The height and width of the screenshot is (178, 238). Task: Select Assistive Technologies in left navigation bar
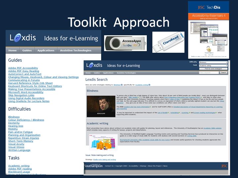point(75,50)
